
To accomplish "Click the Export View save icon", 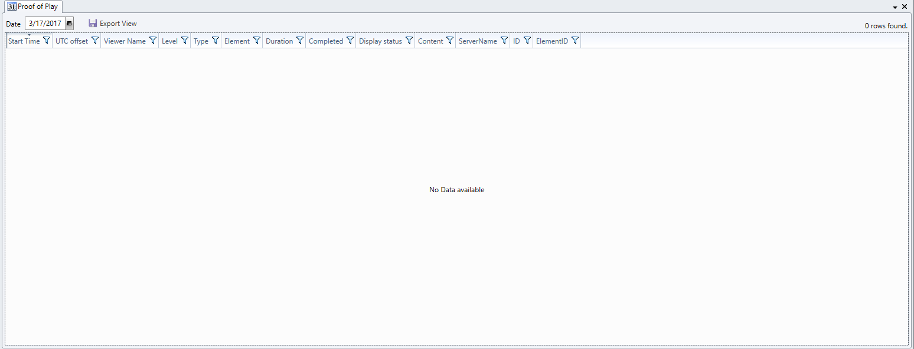I will pyautogui.click(x=93, y=24).
